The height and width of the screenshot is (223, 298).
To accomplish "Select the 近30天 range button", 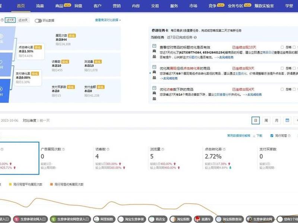I will click(x=23, y=20).
